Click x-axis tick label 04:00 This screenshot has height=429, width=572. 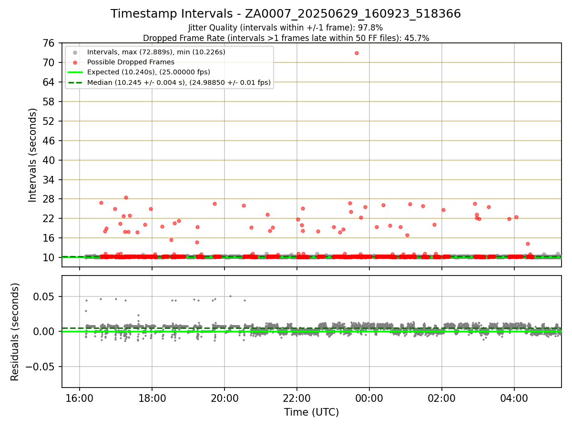click(514, 398)
